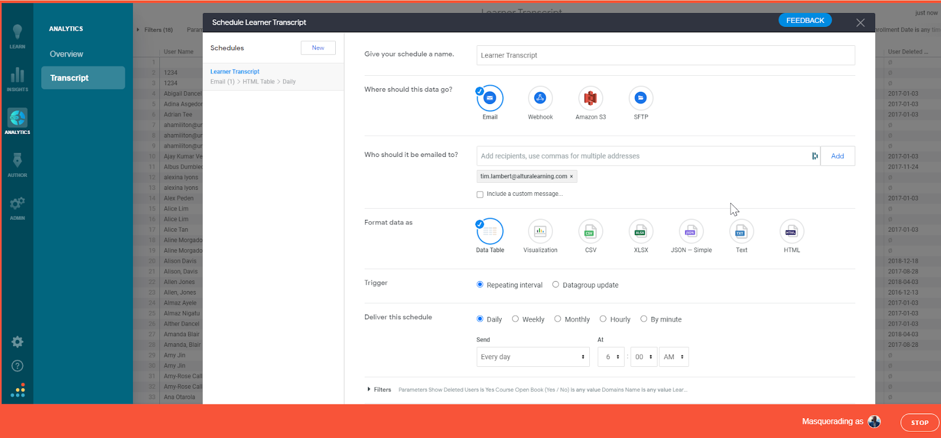This screenshot has height=438, width=941.
Task: Stop masquerading with the STOP button
Action: 920,423
